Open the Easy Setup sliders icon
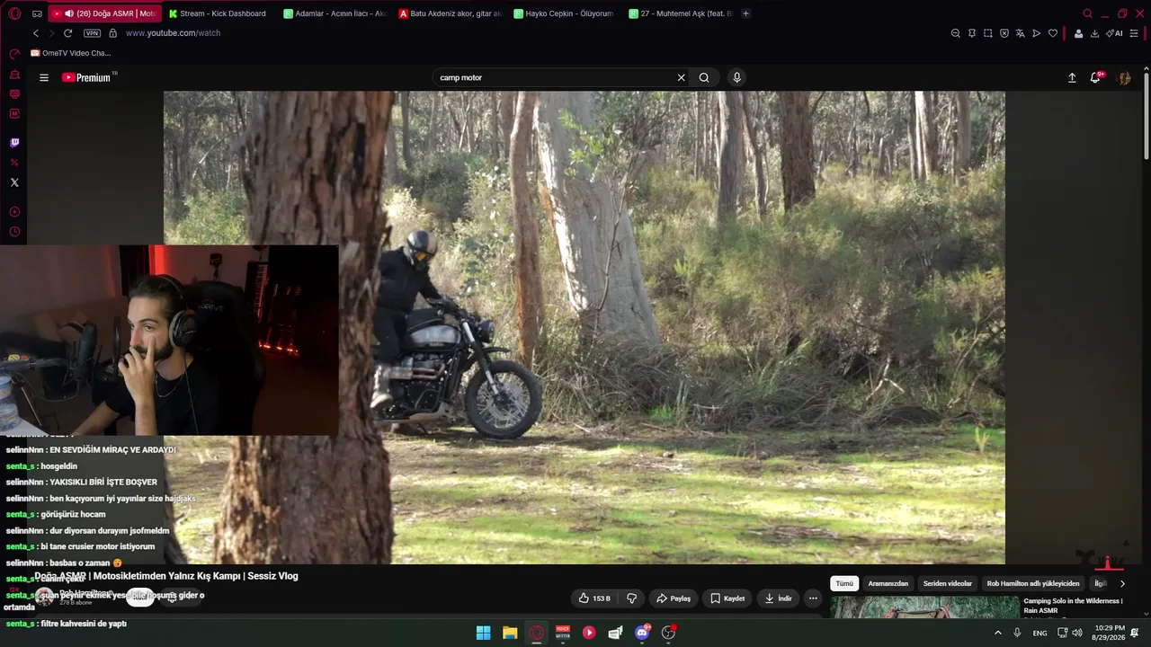 [1134, 33]
